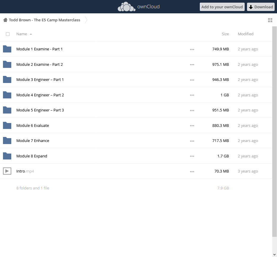Click the 951.5 MB size value
Image resolution: width=277 pixels, height=257 pixels.
click(x=221, y=110)
